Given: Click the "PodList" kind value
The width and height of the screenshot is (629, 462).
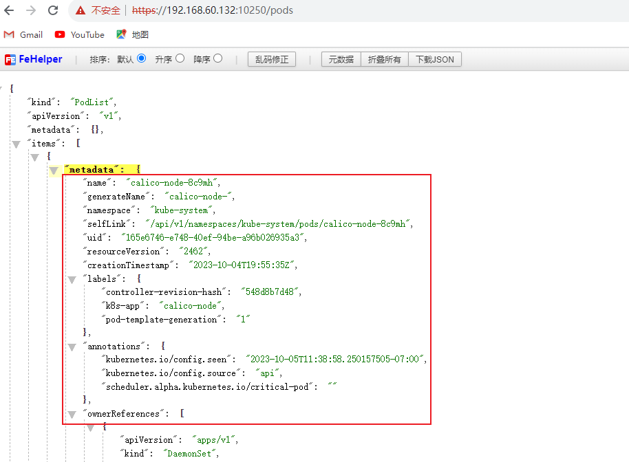Looking at the screenshot, I should pos(92,102).
